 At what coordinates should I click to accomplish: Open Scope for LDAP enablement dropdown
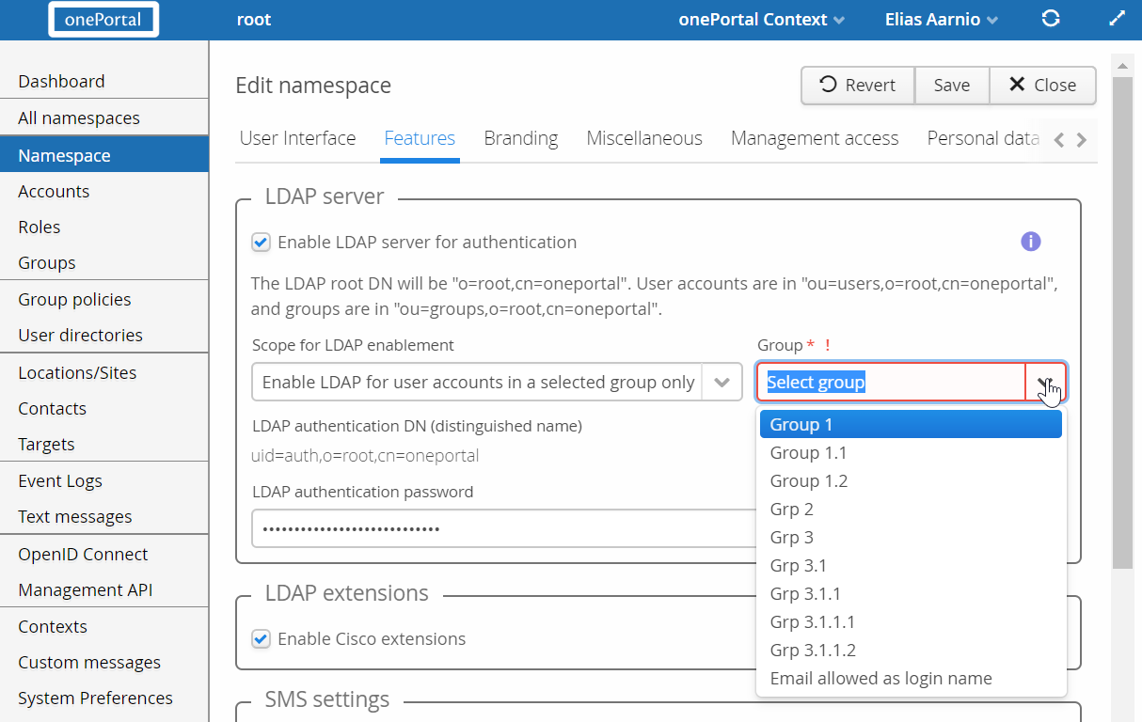click(497, 383)
